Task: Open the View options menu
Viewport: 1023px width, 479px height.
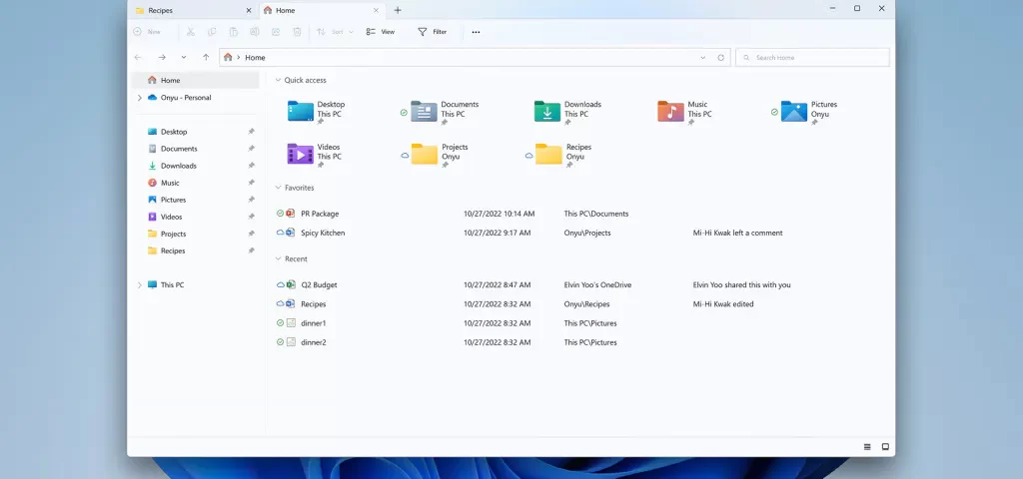Action: click(x=381, y=31)
